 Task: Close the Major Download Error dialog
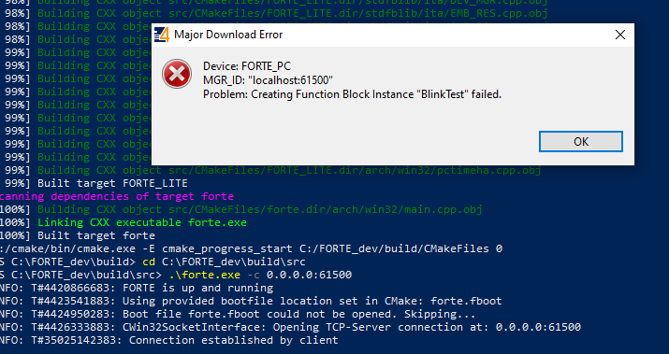(620, 35)
